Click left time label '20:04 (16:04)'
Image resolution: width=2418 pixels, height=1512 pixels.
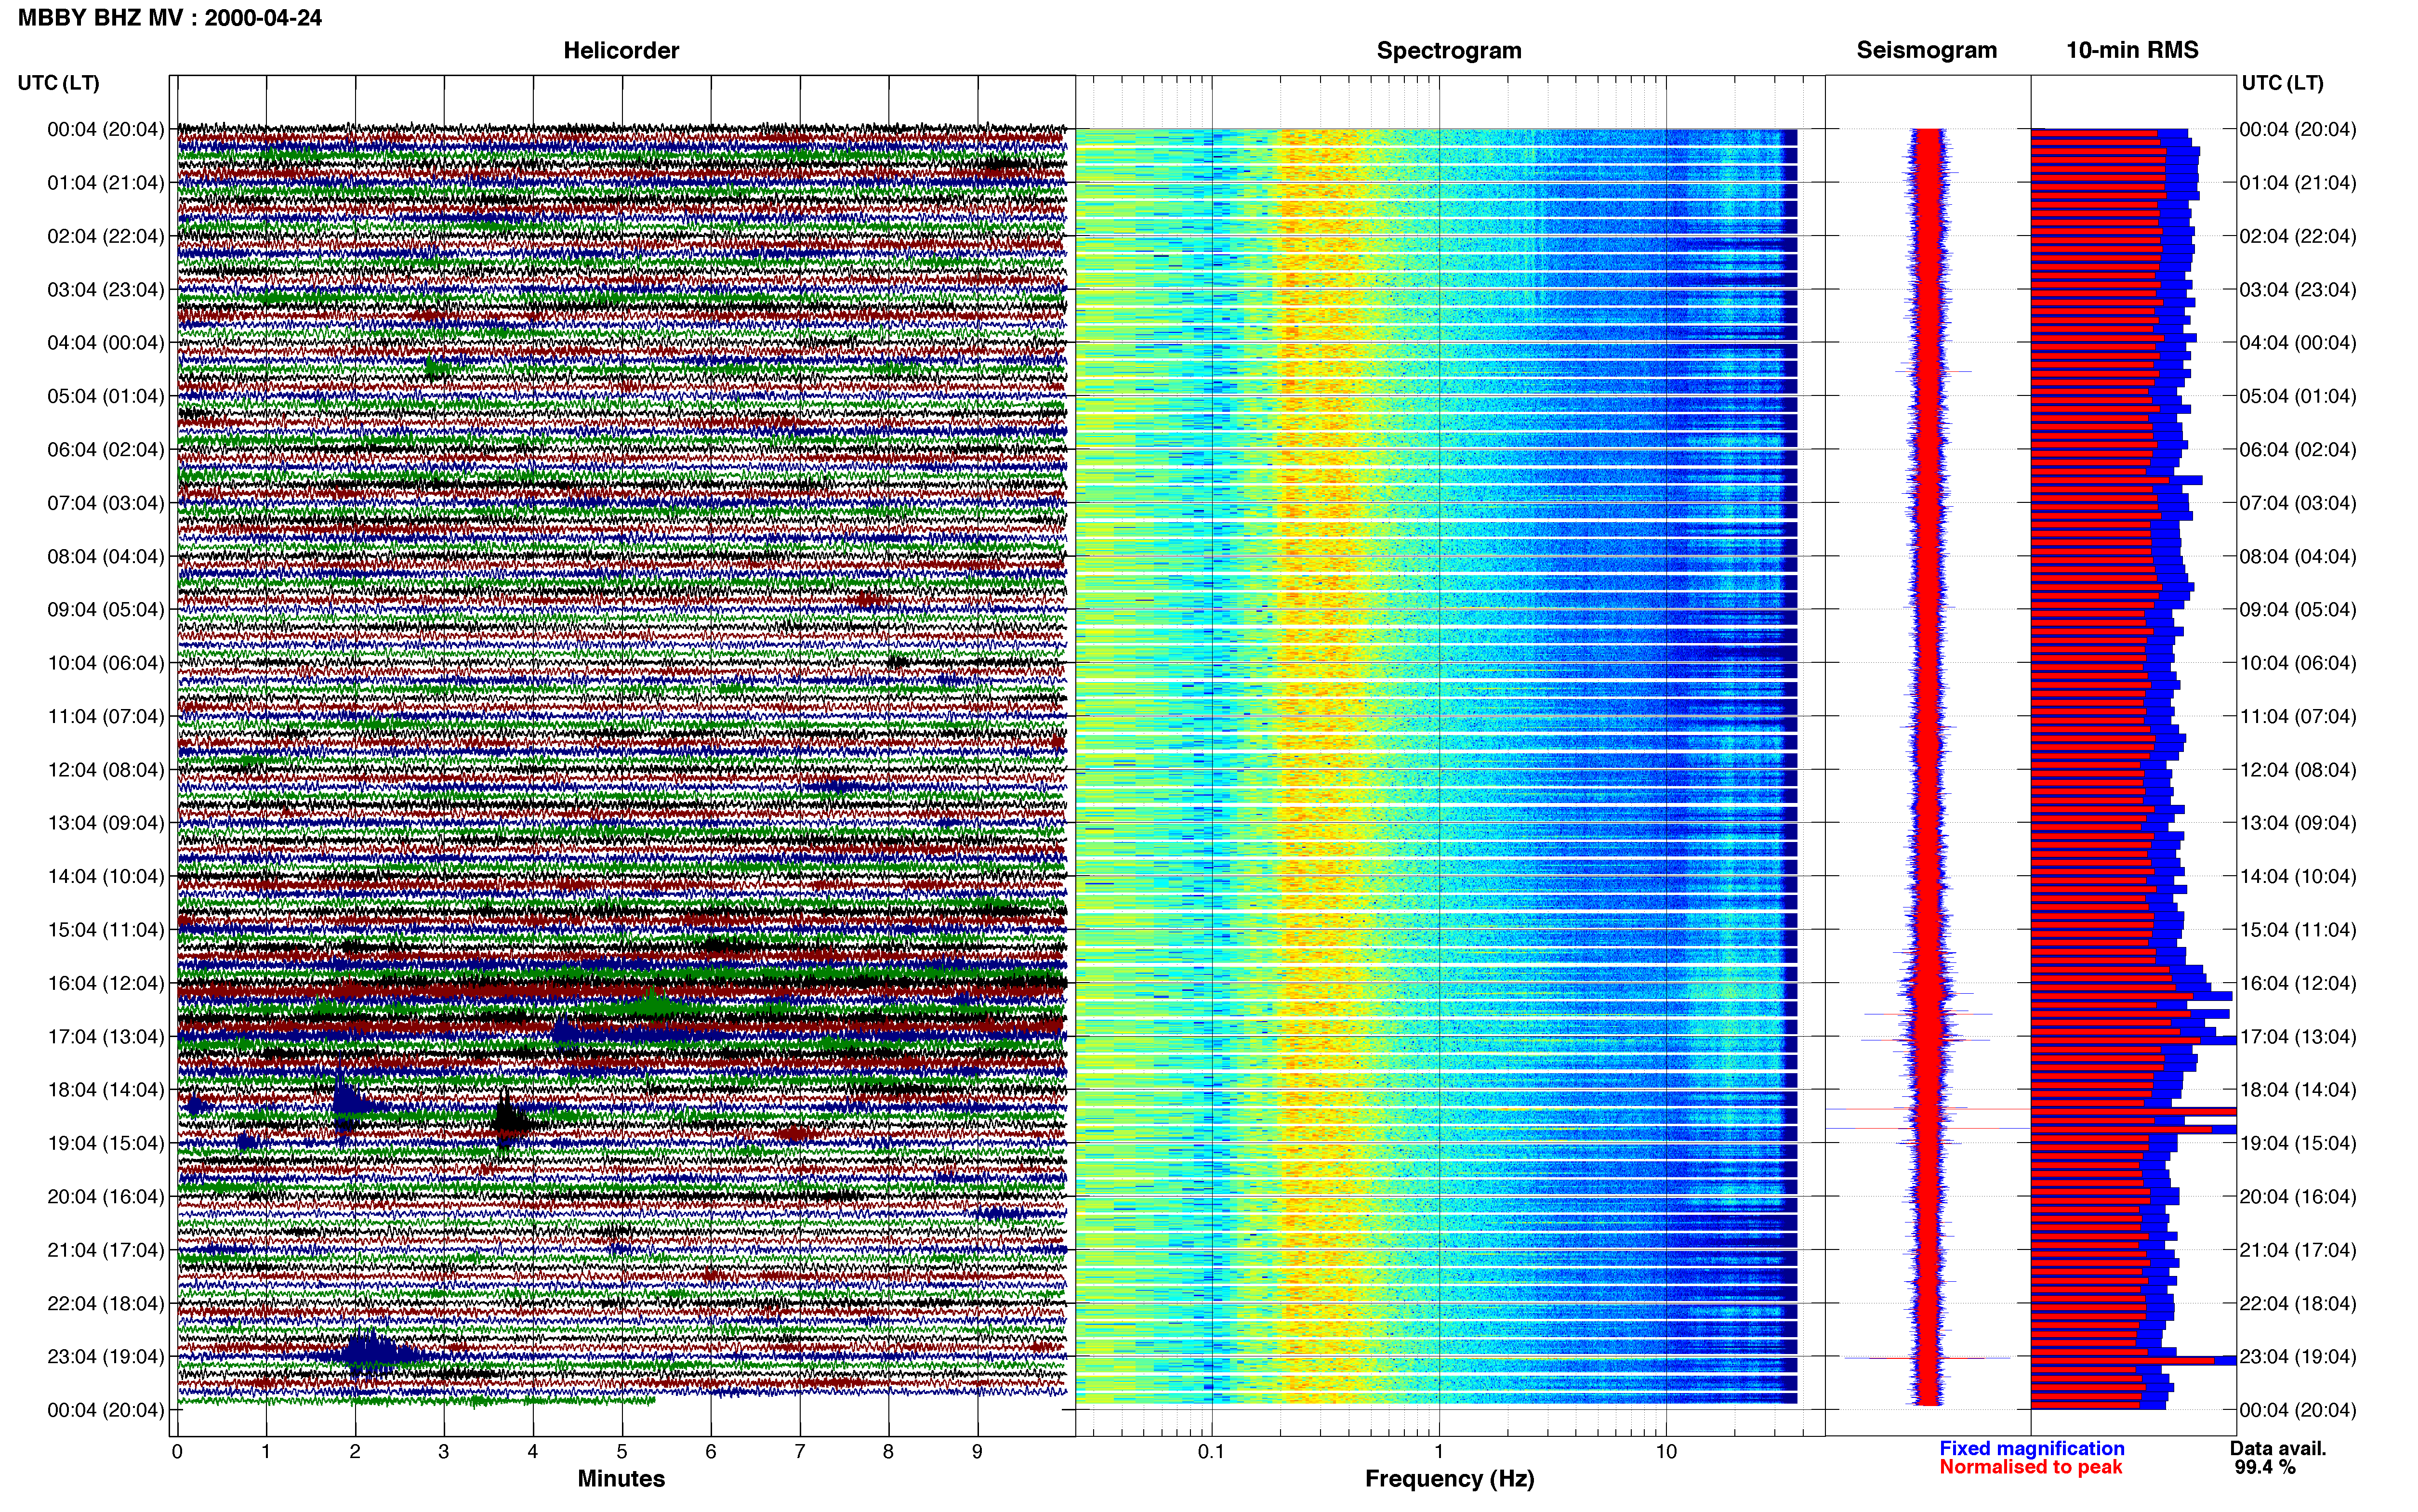[x=106, y=1196]
